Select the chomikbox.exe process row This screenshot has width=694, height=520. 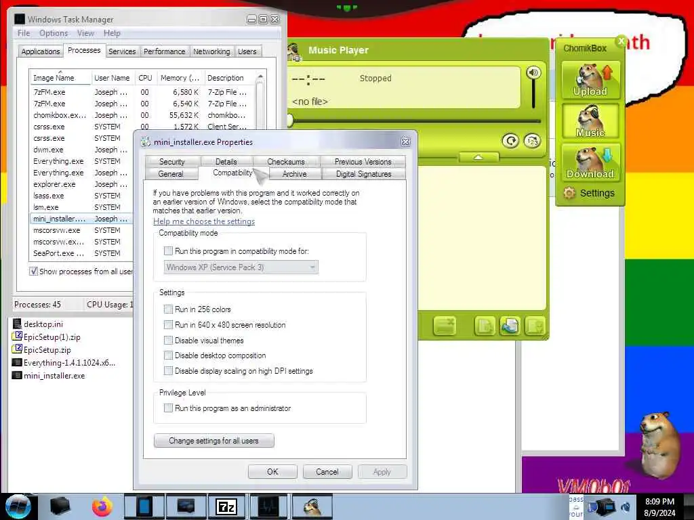(x=142, y=115)
